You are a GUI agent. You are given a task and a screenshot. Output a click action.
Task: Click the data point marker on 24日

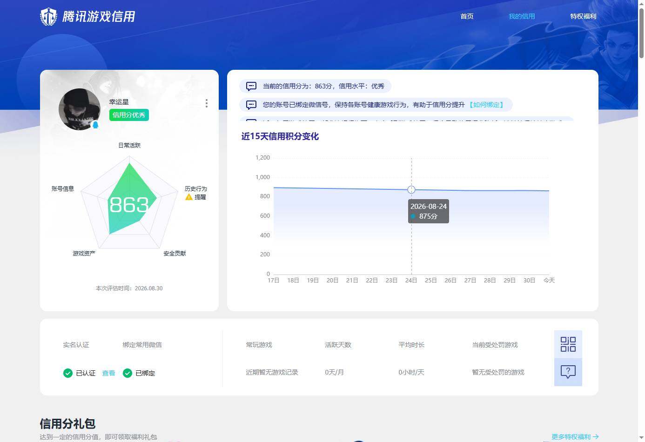pos(411,189)
